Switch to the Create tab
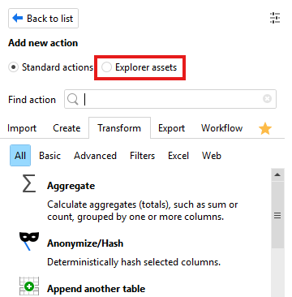 (67, 128)
